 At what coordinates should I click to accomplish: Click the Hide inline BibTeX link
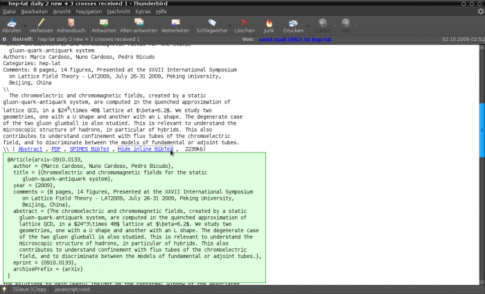145,149
